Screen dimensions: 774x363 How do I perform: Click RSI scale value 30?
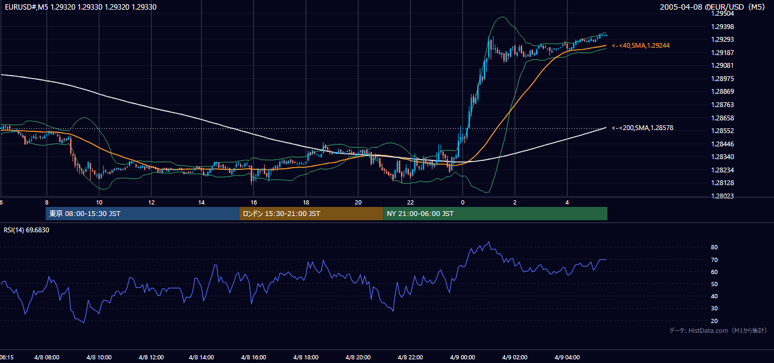tap(714, 309)
